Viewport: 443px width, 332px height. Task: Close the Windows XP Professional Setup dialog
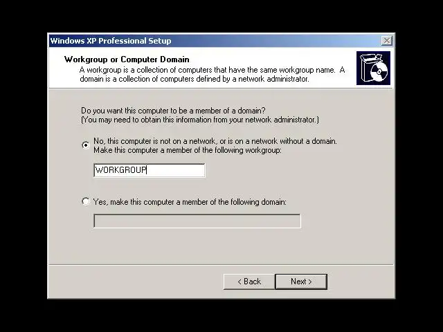pyautogui.click(x=386, y=41)
